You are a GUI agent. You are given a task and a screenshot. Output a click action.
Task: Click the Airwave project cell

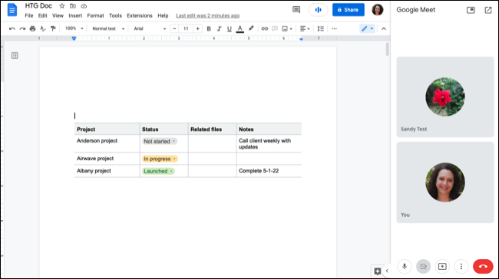pyautogui.click(x=107, y=159)
